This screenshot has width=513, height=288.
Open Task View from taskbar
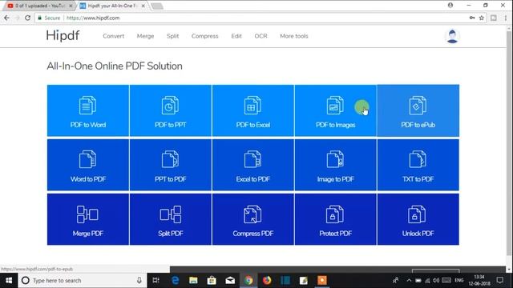(x=156, y=281)
